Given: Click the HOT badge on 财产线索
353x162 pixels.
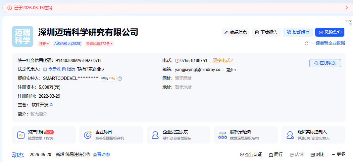Looking at the screenshot, I should [49, 132].
